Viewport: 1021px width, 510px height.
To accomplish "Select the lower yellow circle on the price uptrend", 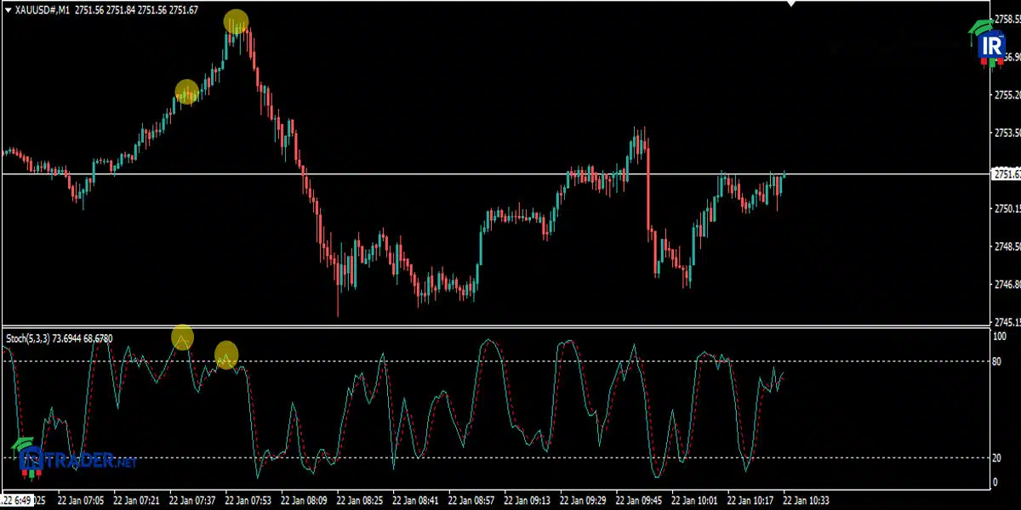I will [x=187, y=91].
